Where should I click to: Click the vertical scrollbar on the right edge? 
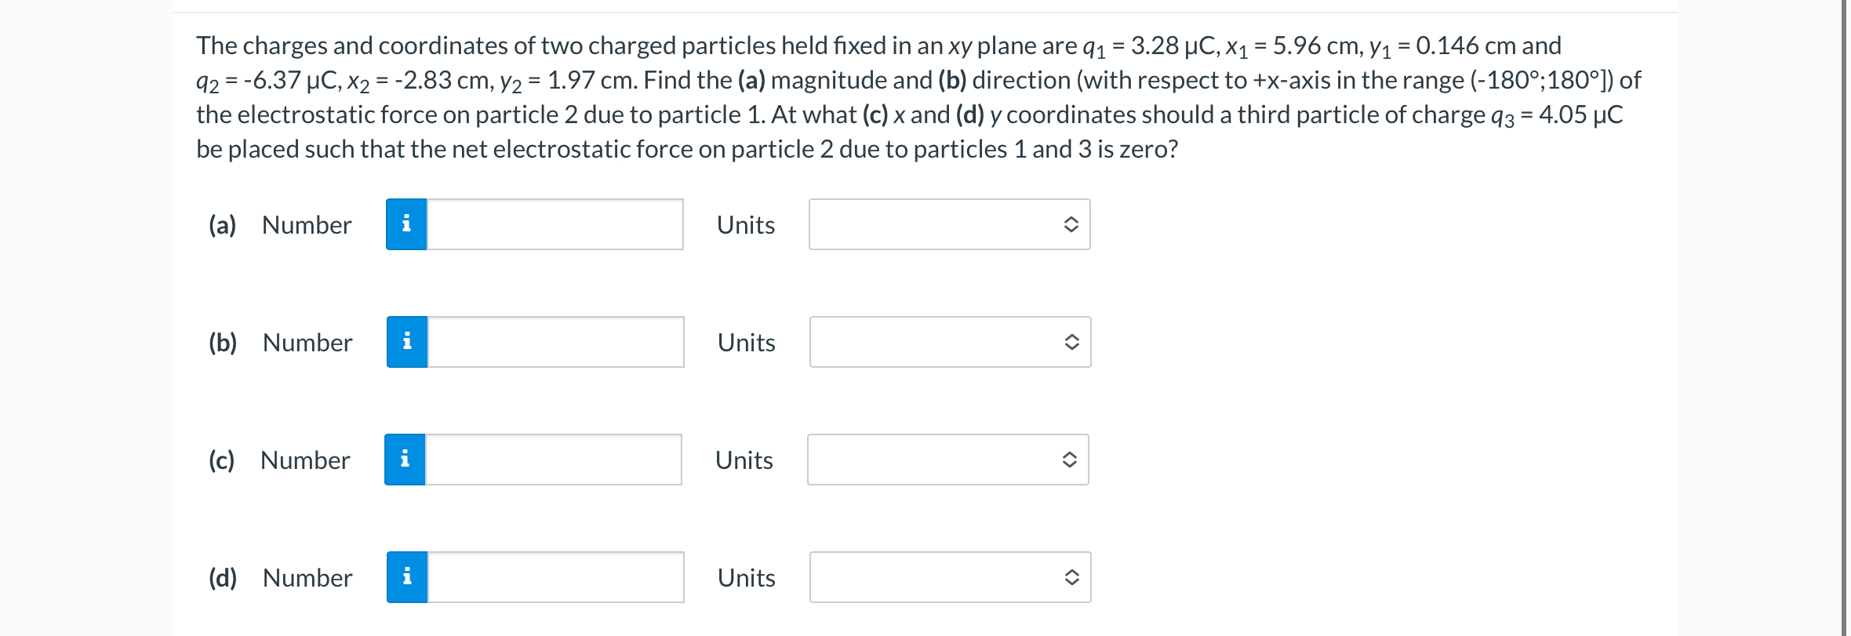coord(1845,318)
